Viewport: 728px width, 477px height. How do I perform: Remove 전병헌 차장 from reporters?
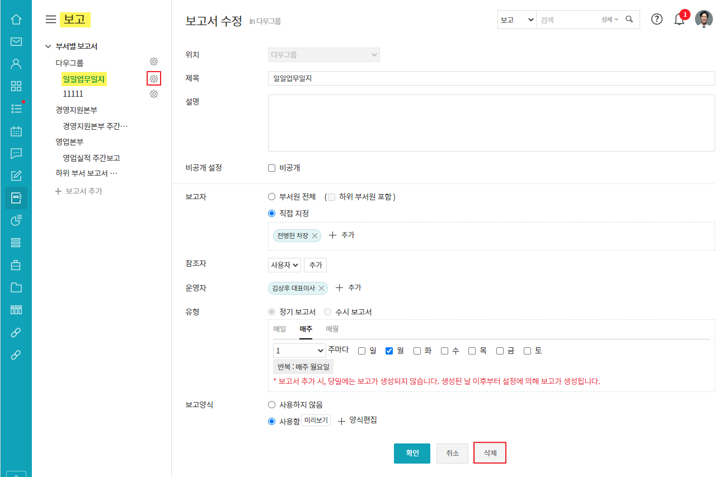[x=315, y=236]
